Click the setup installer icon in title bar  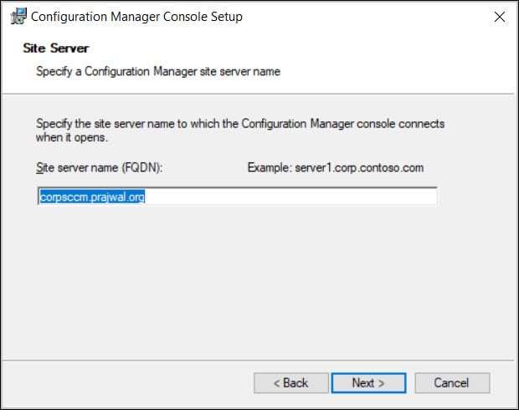[x=18, y=16]
